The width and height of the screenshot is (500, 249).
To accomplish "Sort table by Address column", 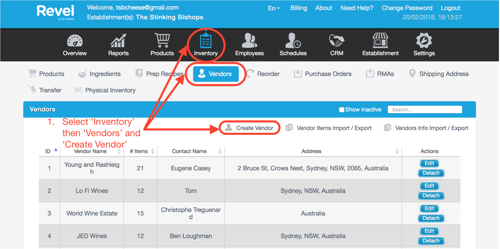I will click(x=313, y=151).
